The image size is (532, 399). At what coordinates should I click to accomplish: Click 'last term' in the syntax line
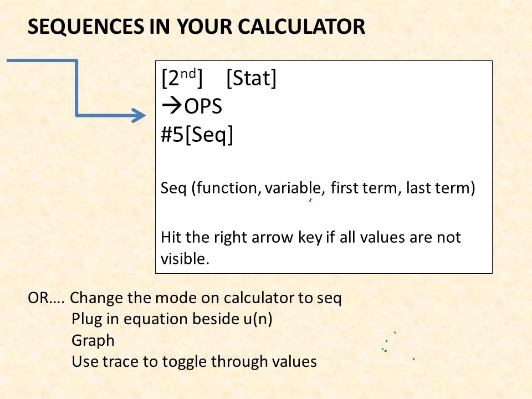438,188
